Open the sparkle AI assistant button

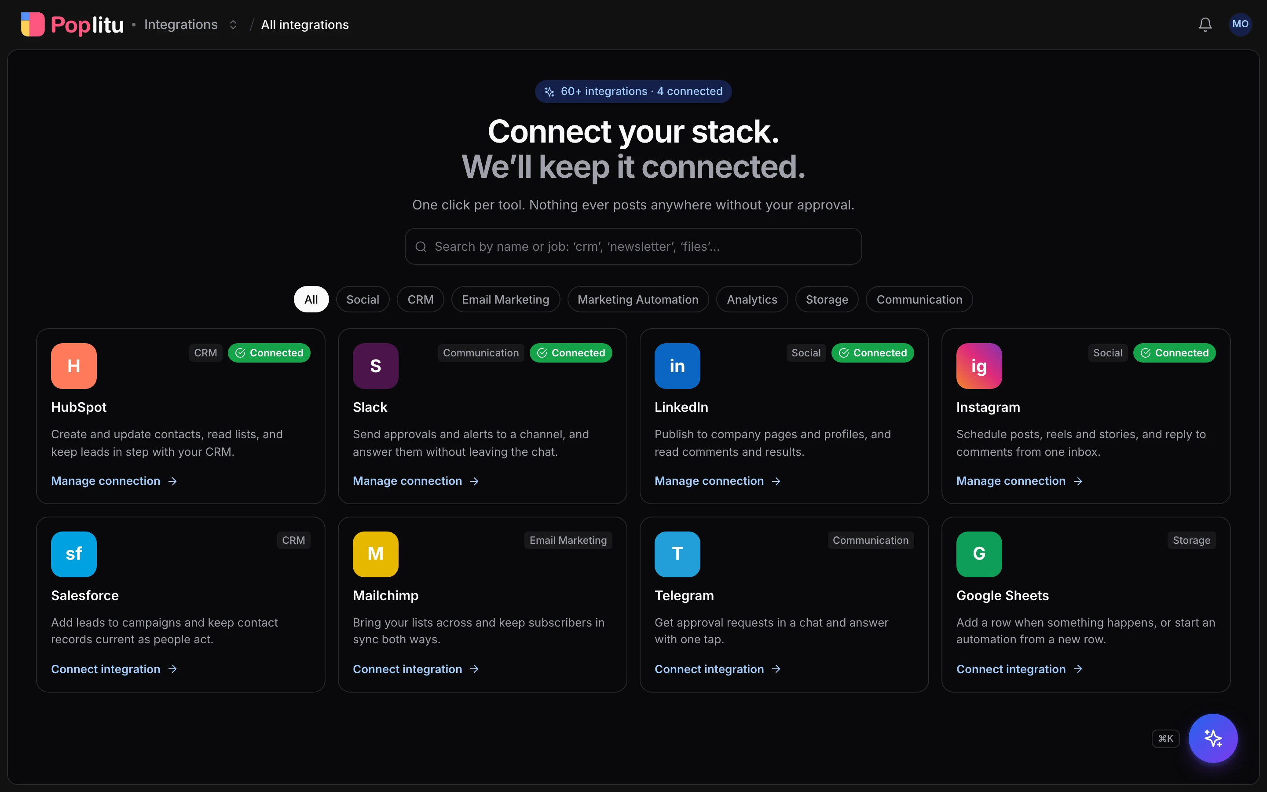(1212, 738)
